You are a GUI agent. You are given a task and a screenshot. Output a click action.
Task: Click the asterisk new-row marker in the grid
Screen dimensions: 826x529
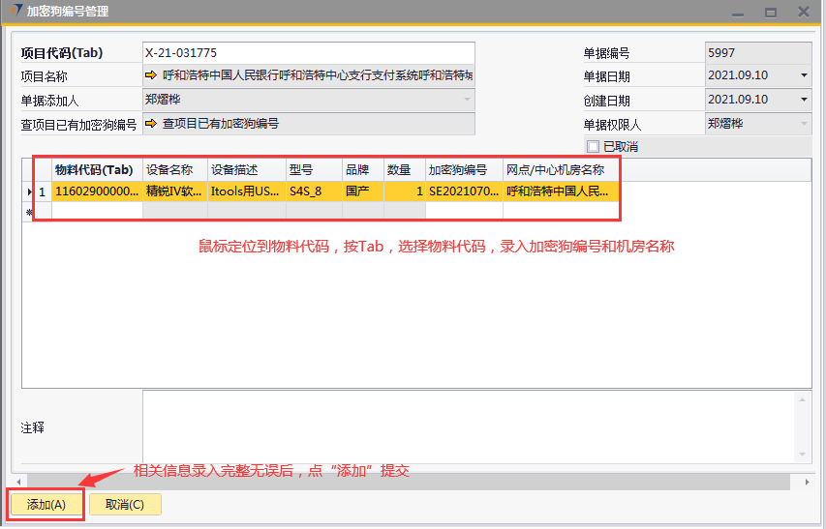coord(28,212)
